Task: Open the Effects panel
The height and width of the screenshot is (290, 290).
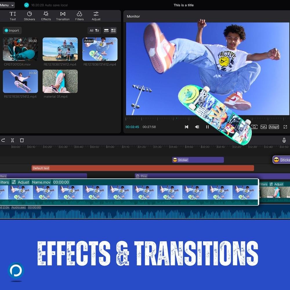Action: pos(46,16)
